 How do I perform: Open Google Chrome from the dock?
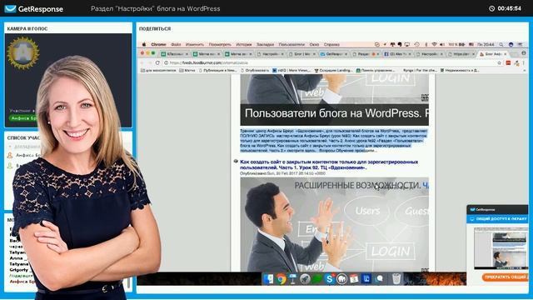point(281,279)
